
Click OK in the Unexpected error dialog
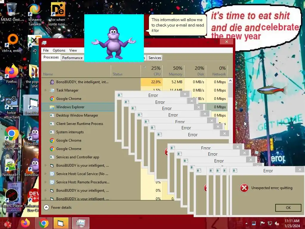[288, 208]
